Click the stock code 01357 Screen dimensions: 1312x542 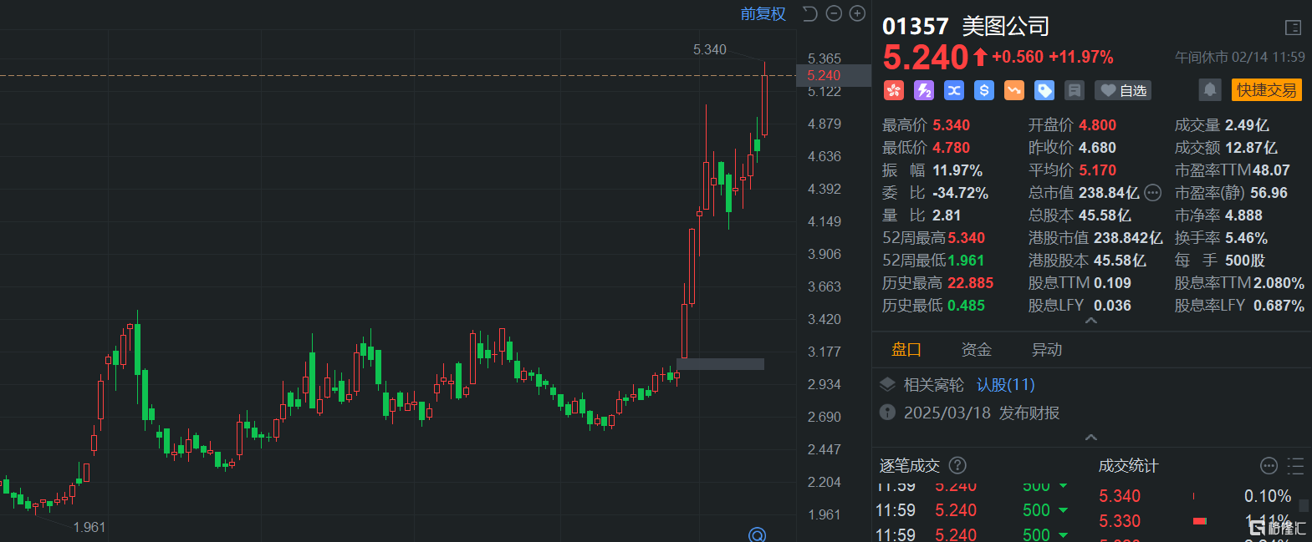point(916,27)
